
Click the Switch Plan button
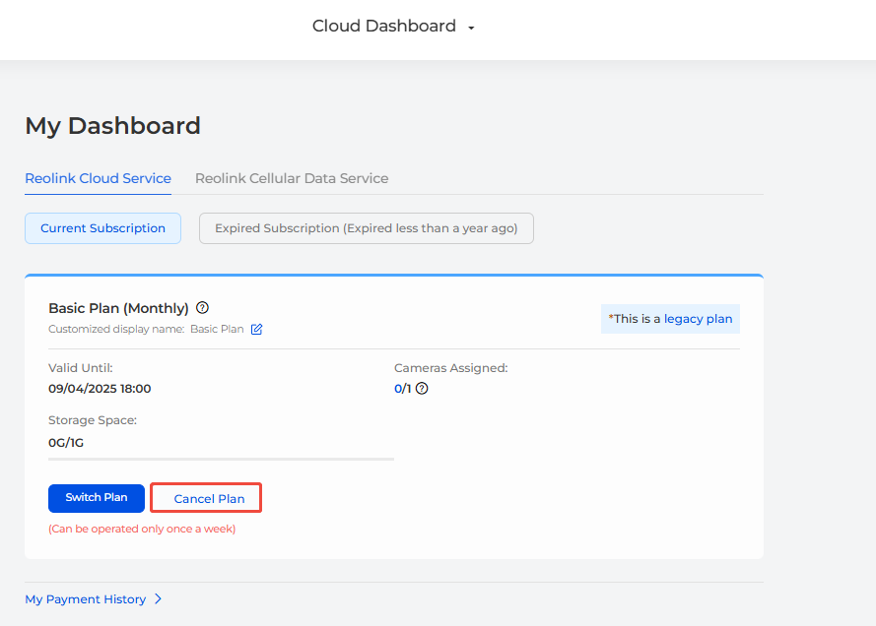tap(97, 498)
